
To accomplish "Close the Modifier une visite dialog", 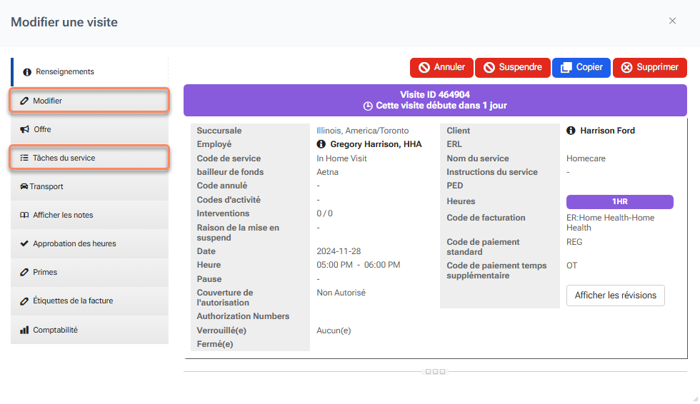I will pos(672,21).
